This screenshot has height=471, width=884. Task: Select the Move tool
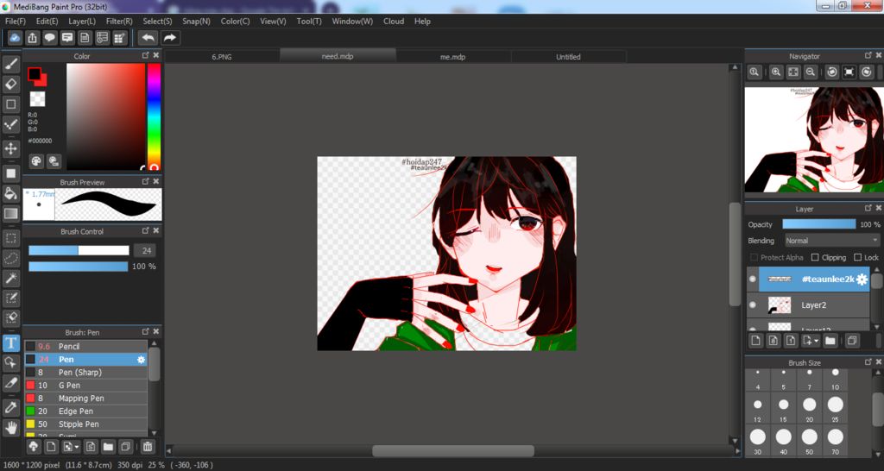pyautogui.click(x=10, y=148)
